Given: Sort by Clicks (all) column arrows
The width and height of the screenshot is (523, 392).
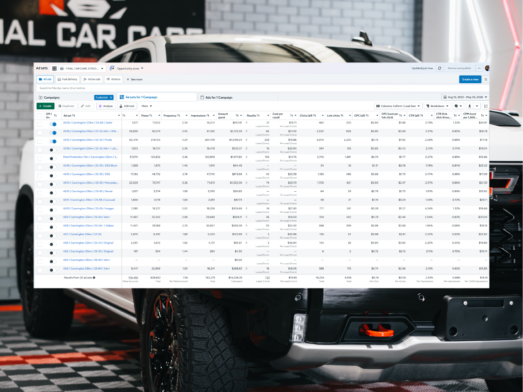Looking at the screenshot, I should [x=315, y=116].
